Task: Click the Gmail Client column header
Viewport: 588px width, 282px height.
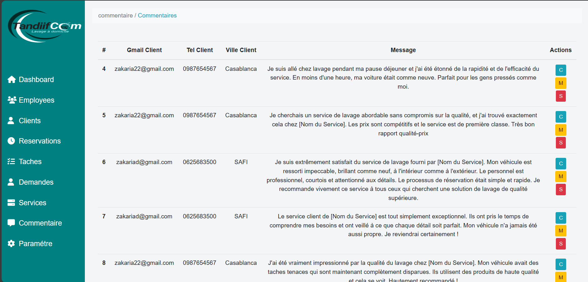Action: [x=144, y=50]
